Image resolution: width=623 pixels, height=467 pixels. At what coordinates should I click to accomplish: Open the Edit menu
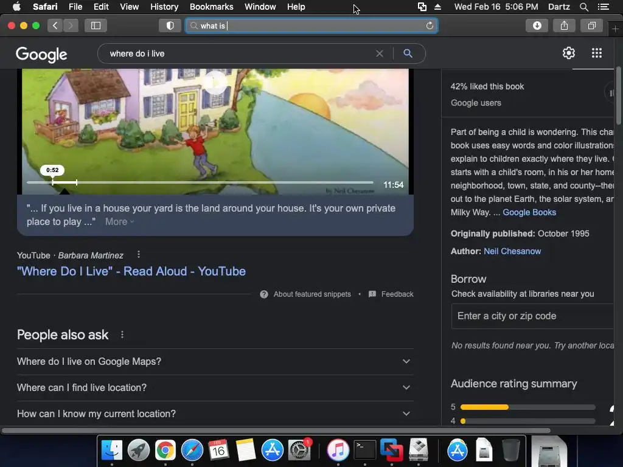101,7
